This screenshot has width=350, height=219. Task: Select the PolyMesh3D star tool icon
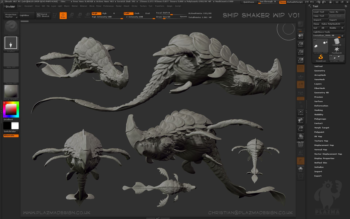(337, 50)
